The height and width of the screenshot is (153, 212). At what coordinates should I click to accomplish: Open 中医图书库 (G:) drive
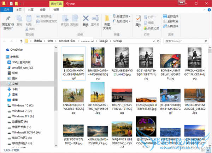click(x=19, y=127)
